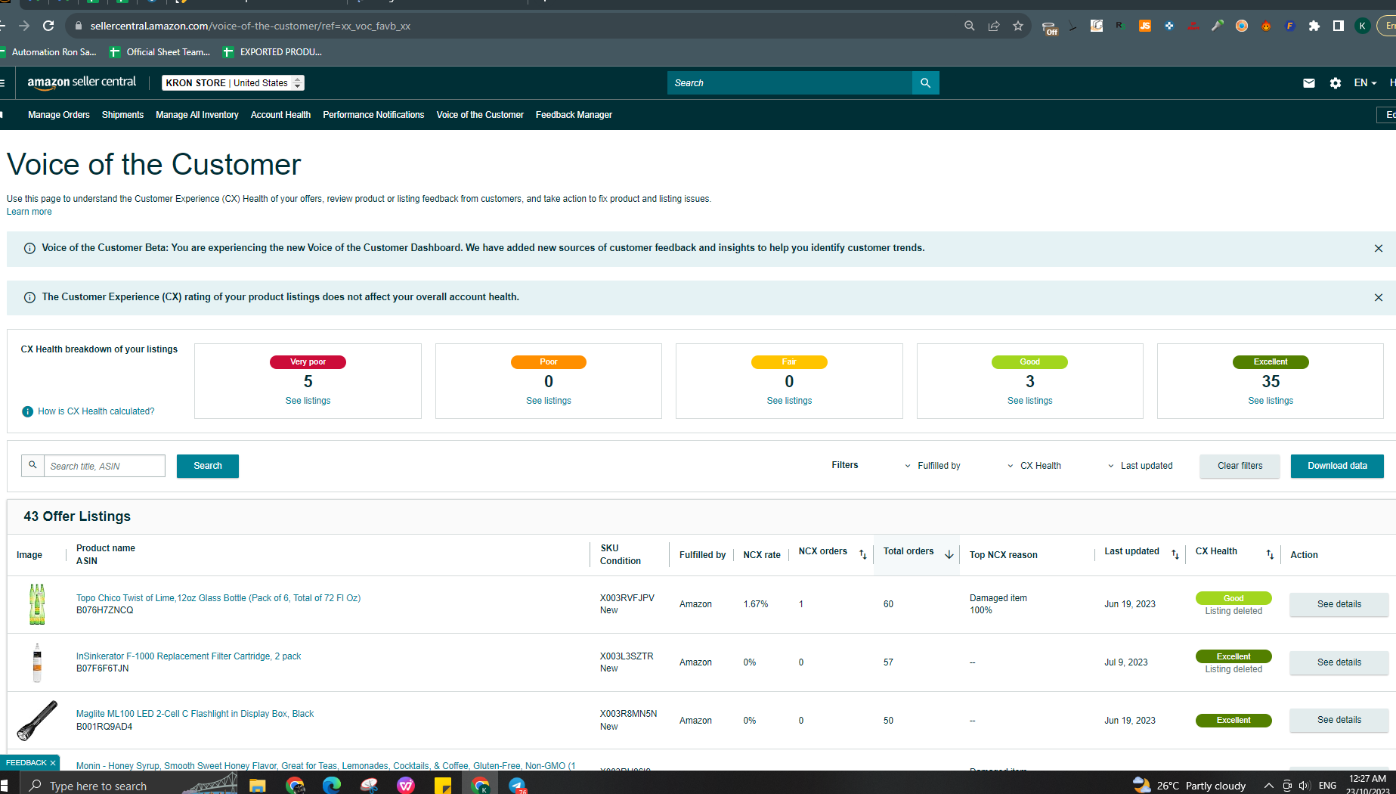Click the IP Alert extension icon
This screenshot has height=794, width=1396.
(x=1193, y=26)
